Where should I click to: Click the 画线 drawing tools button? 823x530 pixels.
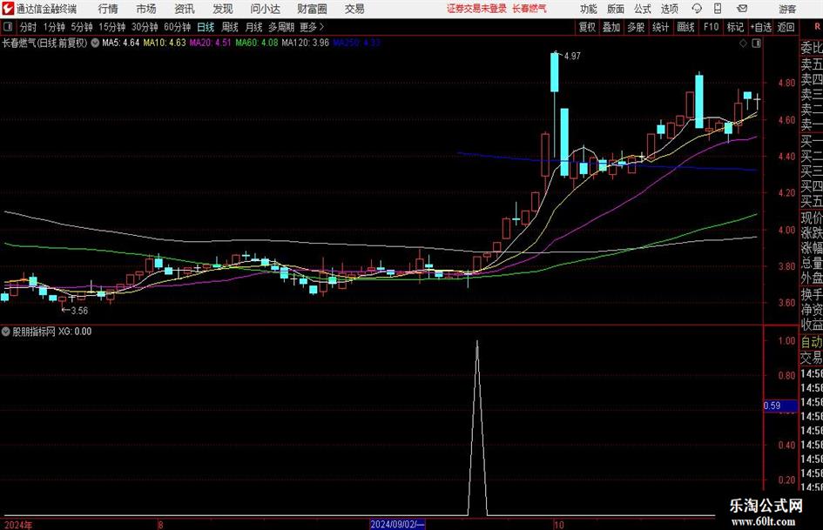point(685,27)
